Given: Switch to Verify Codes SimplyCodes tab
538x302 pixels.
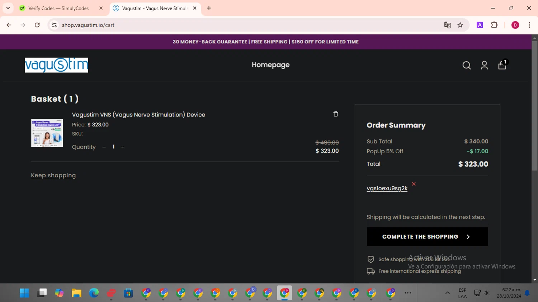Looking at the screenshot, I should coord(58,8).
